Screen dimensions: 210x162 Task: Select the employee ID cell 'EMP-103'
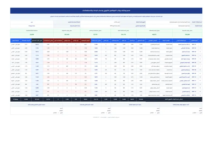point(194,52)
